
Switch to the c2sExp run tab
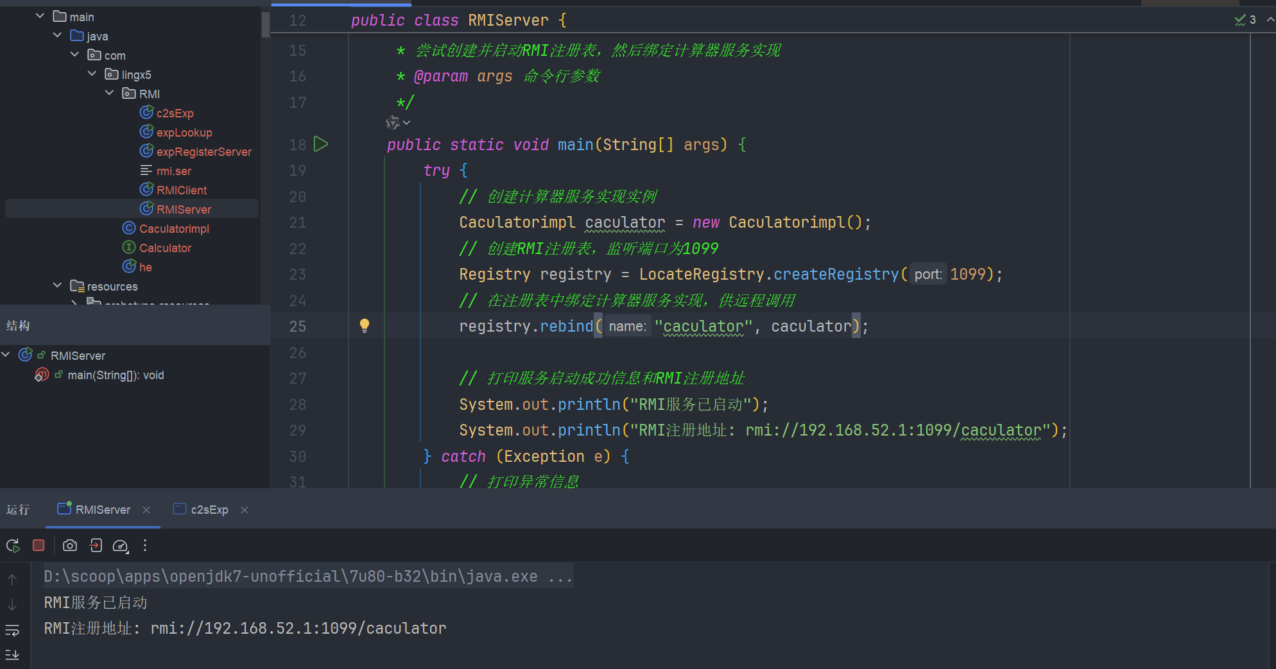tap(209, 510)
